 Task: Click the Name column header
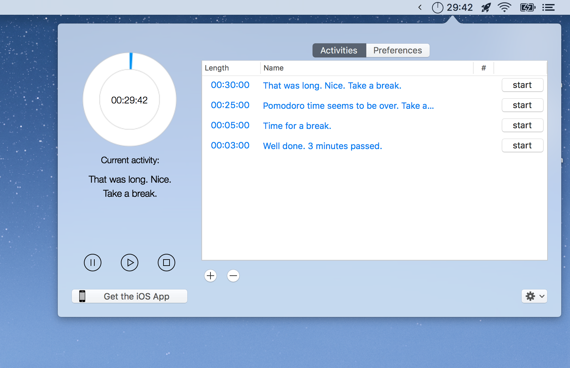pos(367,68)
